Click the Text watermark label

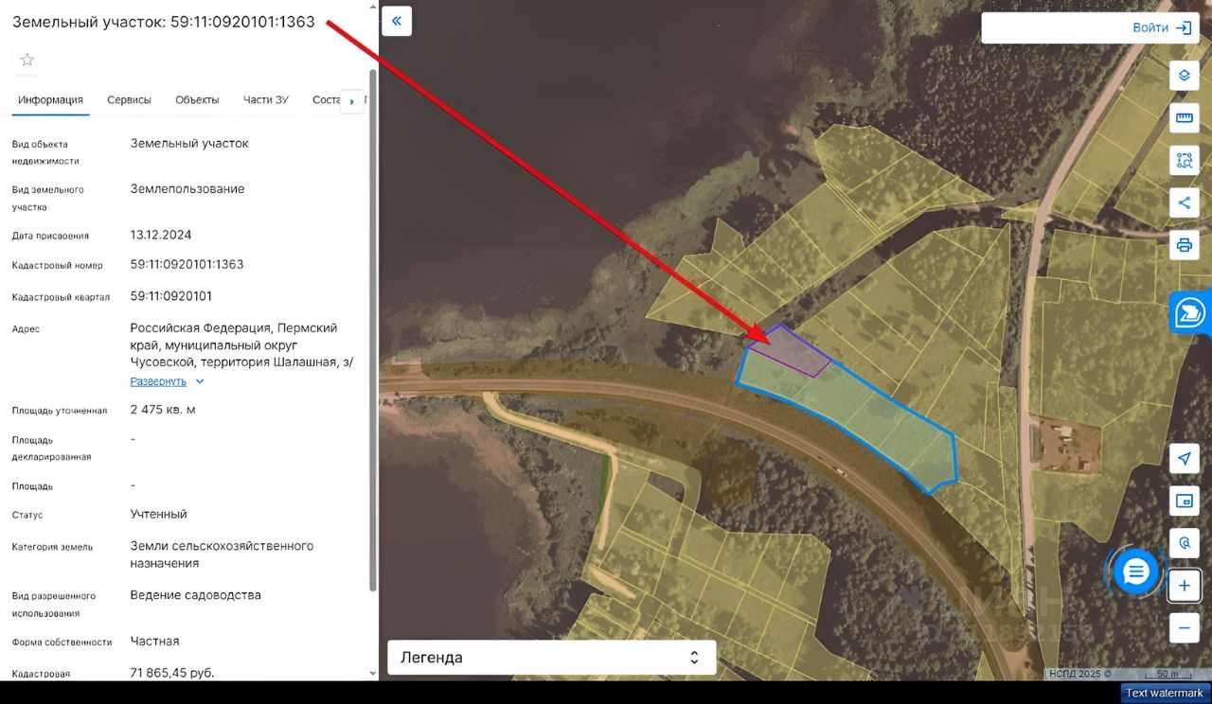[x=1165, y=694]
